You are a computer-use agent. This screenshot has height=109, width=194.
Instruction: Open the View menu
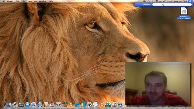coord(29,1)
